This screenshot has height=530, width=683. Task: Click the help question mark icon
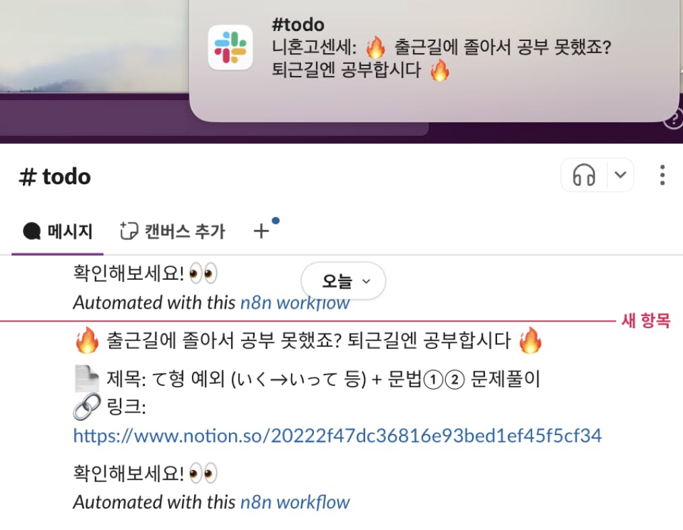point(674,118)
